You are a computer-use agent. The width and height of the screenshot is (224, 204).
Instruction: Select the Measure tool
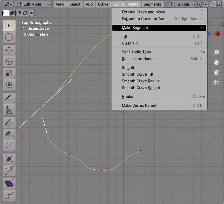(9, 110)
